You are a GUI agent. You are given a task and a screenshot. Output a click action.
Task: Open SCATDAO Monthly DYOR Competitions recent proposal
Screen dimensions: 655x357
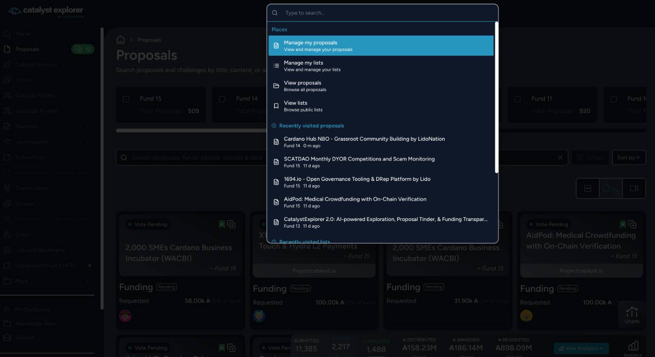pyautogui.click(x=381, y=162)
